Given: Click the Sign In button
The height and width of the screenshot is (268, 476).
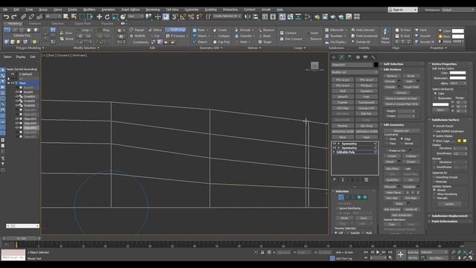Looking at the screenshot, I should [x=402, y=10].
